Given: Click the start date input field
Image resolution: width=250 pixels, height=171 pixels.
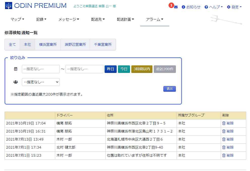Looking at the screenshot, I should (41, 69).
